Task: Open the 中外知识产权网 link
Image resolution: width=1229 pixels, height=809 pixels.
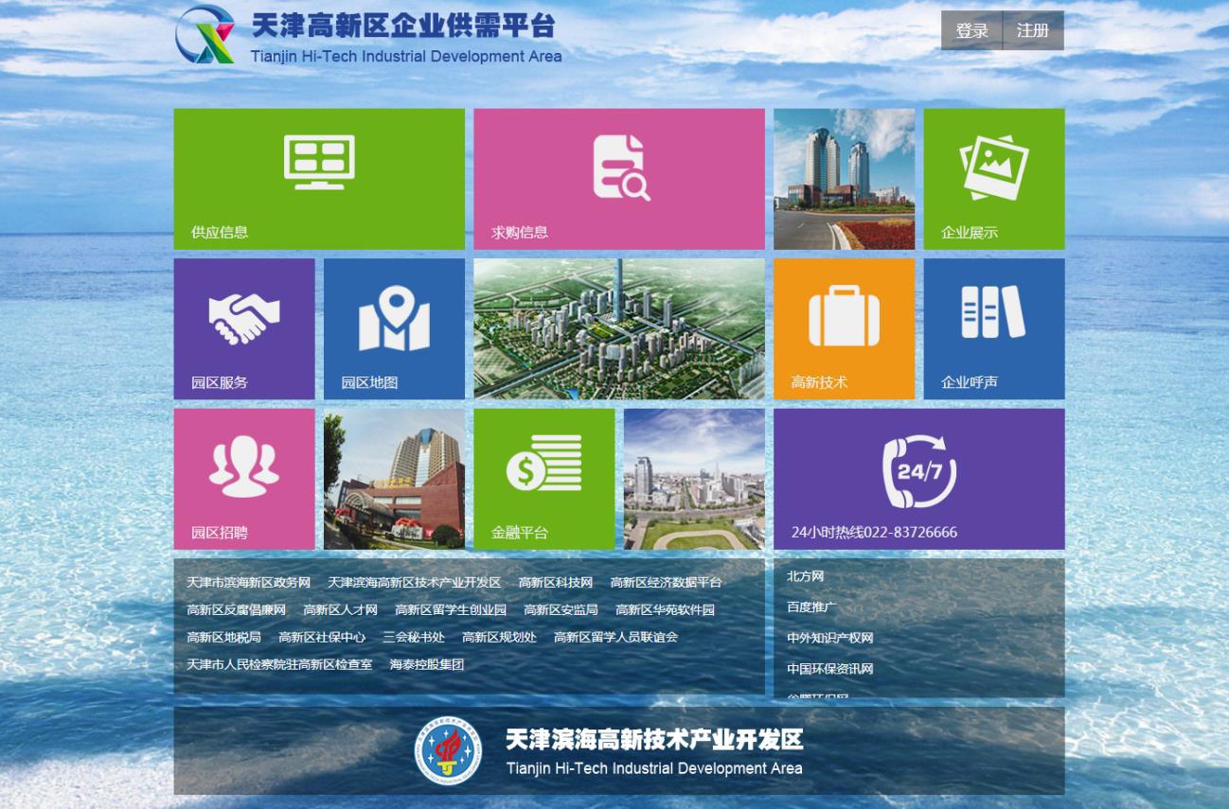Action: click(x=830, y=639)
